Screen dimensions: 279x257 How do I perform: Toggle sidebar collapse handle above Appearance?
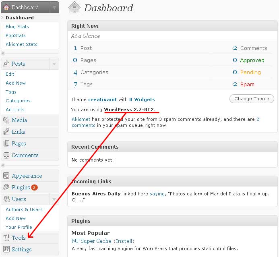point(3,165)
